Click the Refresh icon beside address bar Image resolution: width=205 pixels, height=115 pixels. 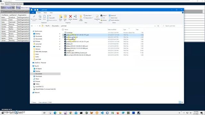158,26
